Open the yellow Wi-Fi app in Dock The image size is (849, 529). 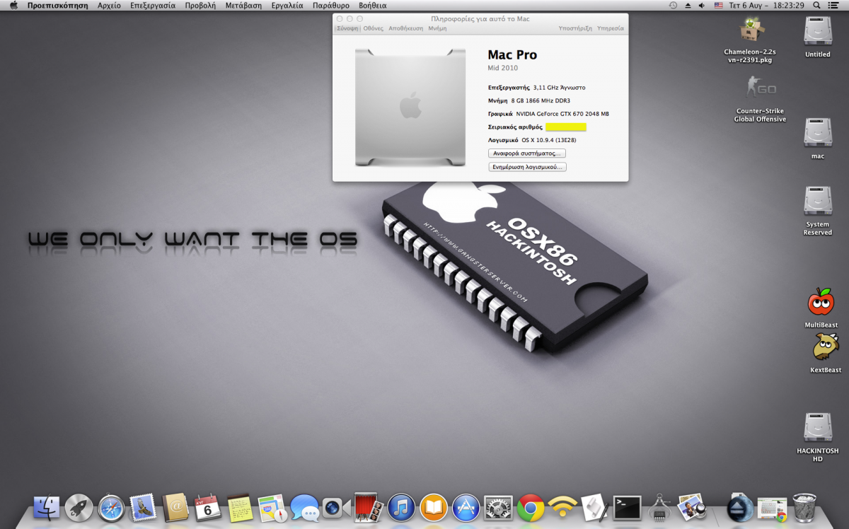pyautogui.click(x=563, y=507)
